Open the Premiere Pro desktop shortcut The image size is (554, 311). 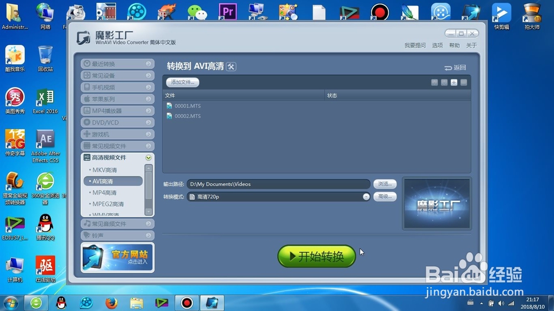(x=228, y=11)
